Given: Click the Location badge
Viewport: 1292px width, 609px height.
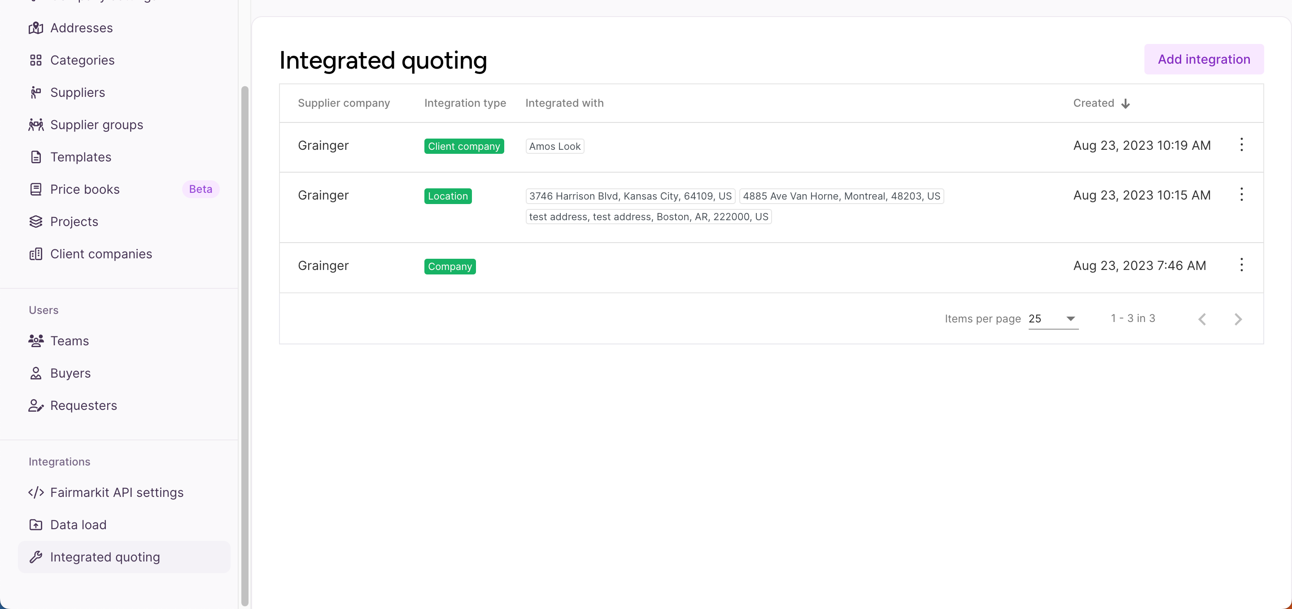Looking at the screenshot, I should (x=448, y=196).
